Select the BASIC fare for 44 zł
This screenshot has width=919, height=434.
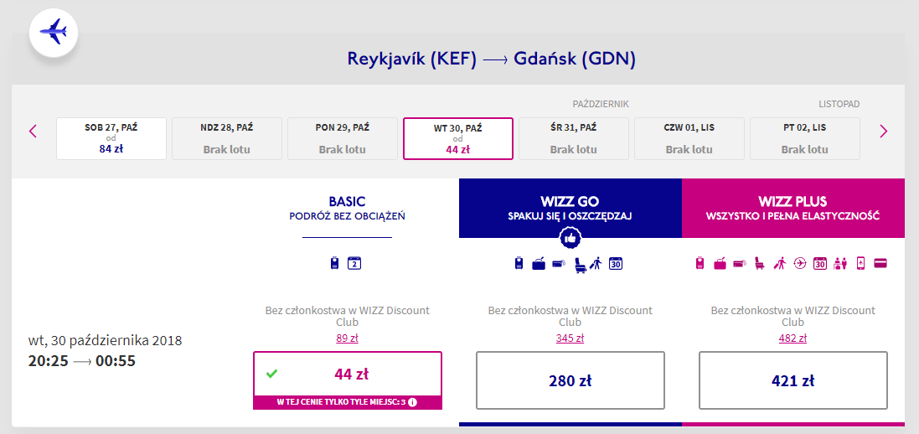(347, 374)
